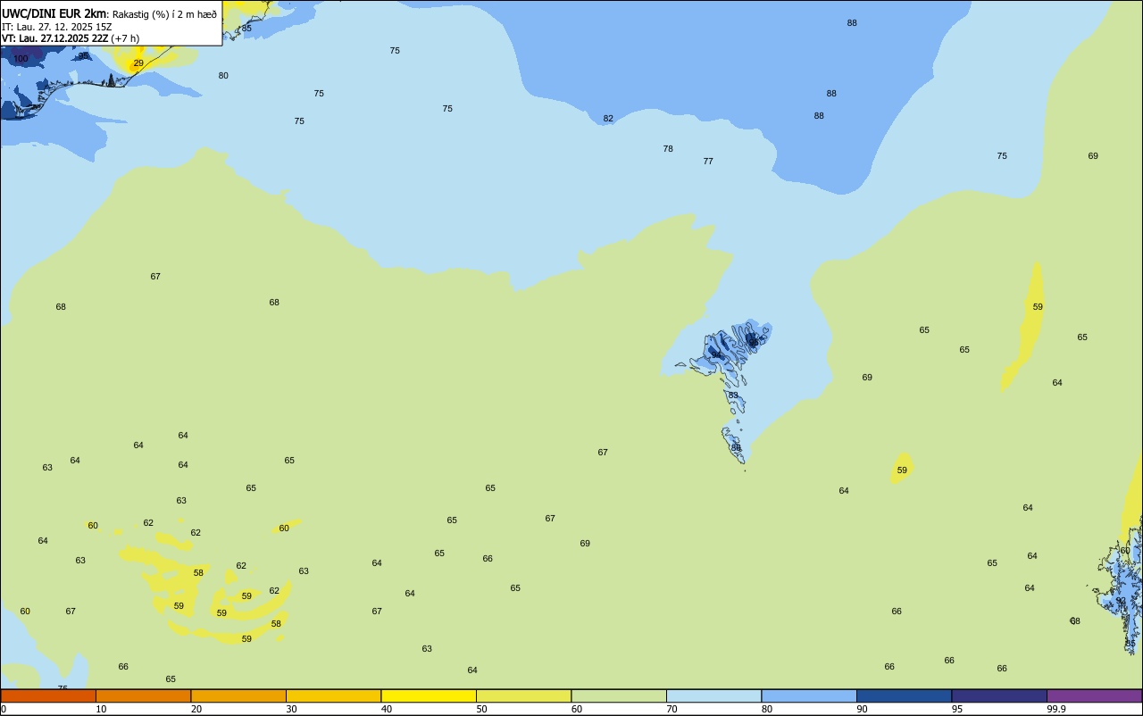
Task: Click the "VT: Lau. 27.12.2025 22Z (+7 h)" line
Action: (x=71, y=38)
